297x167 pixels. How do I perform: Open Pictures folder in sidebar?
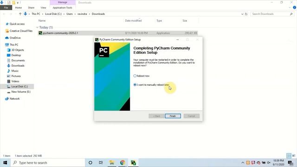16,76
